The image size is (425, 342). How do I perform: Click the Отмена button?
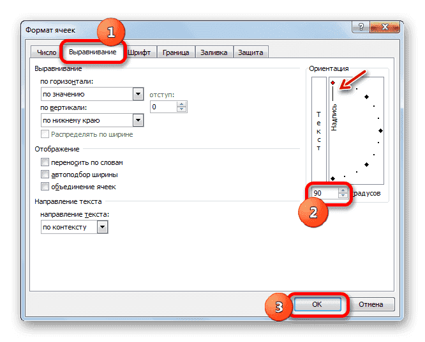pyautogui.click(x=371, y=304)
